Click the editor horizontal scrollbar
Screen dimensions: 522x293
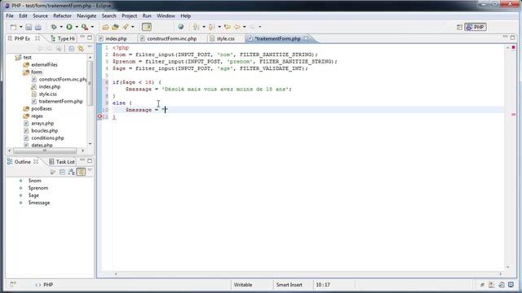coord(308,274)
